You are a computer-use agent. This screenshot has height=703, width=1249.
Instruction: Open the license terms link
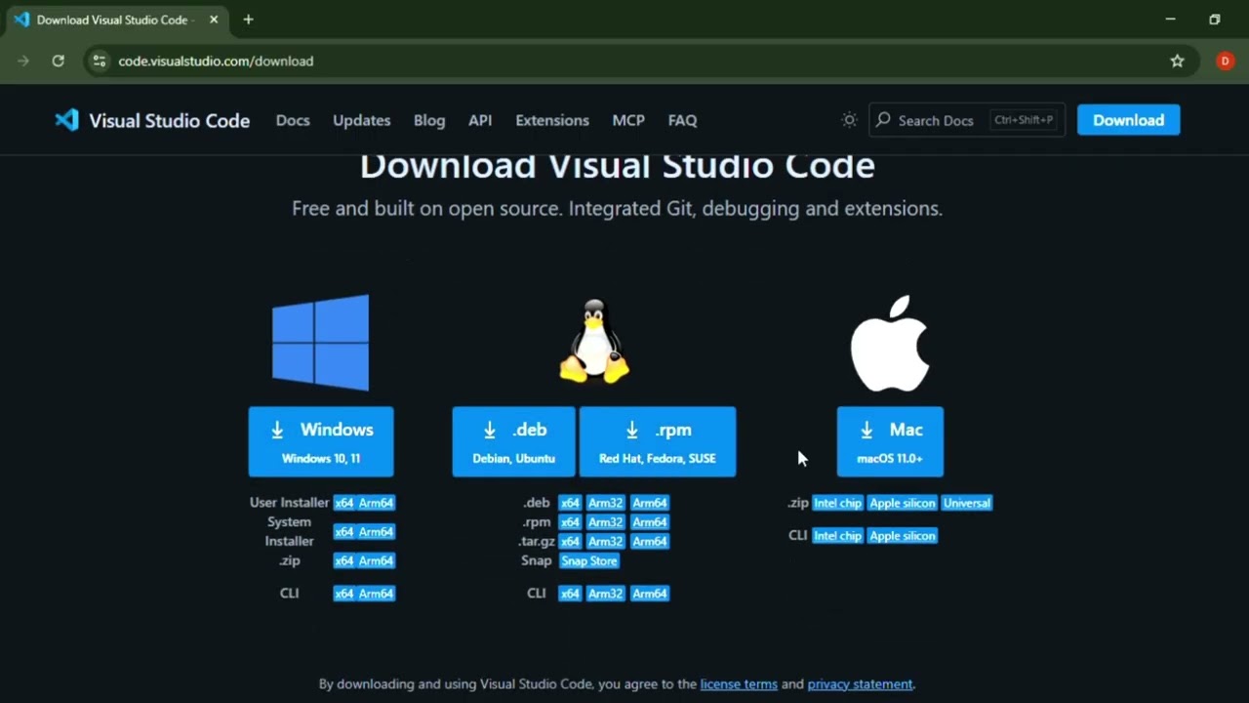739,684
